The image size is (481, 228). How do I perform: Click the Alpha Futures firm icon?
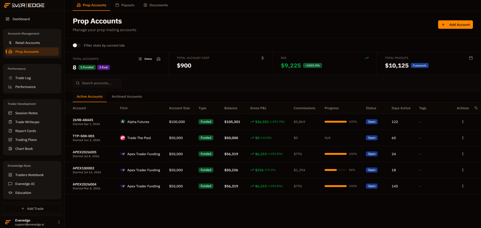click(x=123, y=122)
